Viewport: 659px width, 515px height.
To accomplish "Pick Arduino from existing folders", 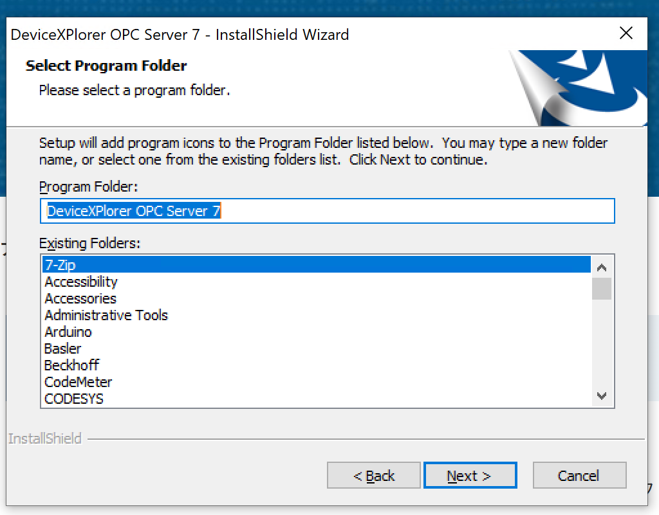I will [68, 332].
